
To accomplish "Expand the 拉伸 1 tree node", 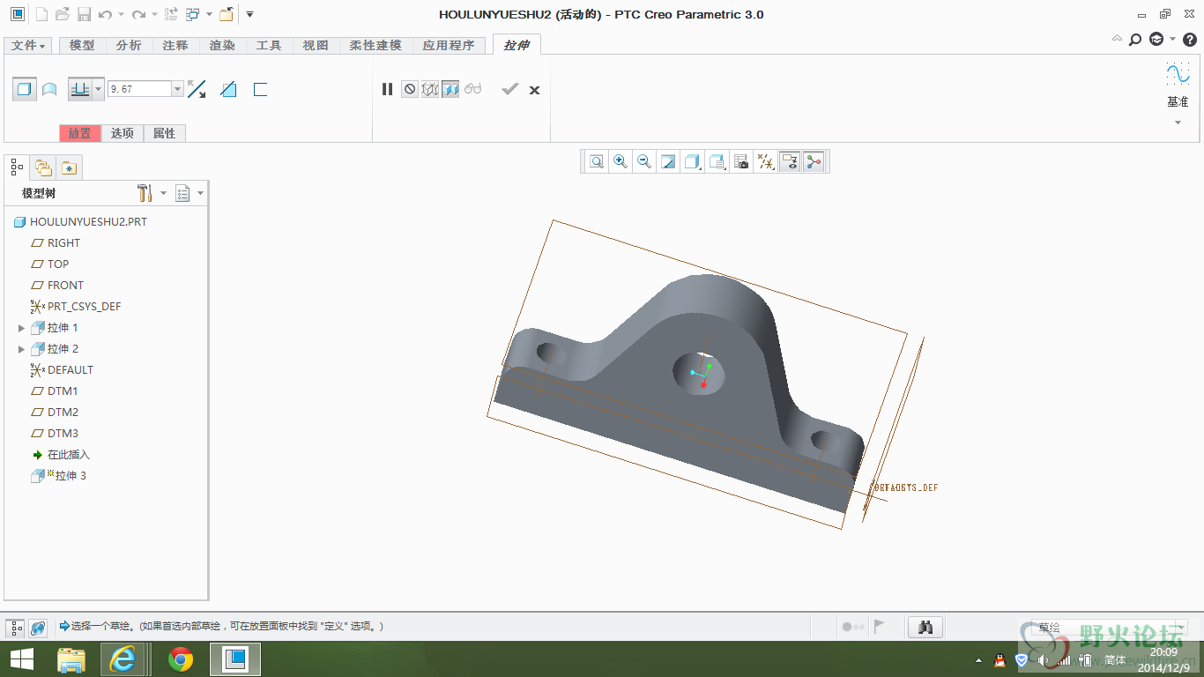I will coord(22,328).
